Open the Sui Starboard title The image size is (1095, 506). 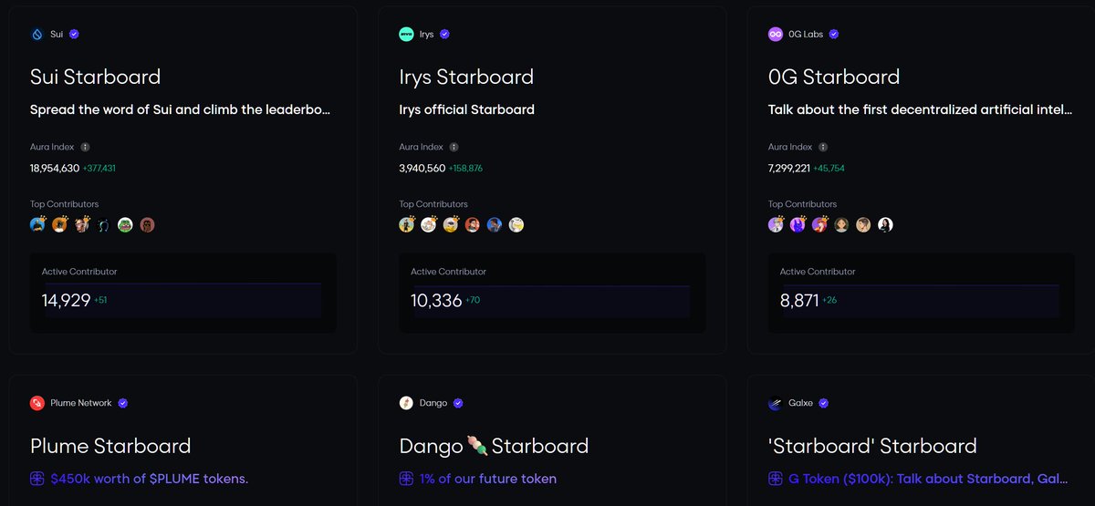95,77
